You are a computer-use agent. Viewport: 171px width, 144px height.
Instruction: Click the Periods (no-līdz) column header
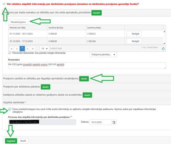pyautogui.click(x=28, y=28)
